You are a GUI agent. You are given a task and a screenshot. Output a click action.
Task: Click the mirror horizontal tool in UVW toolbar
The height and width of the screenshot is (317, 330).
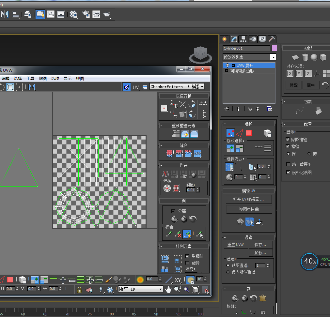(x=32, y=87)
